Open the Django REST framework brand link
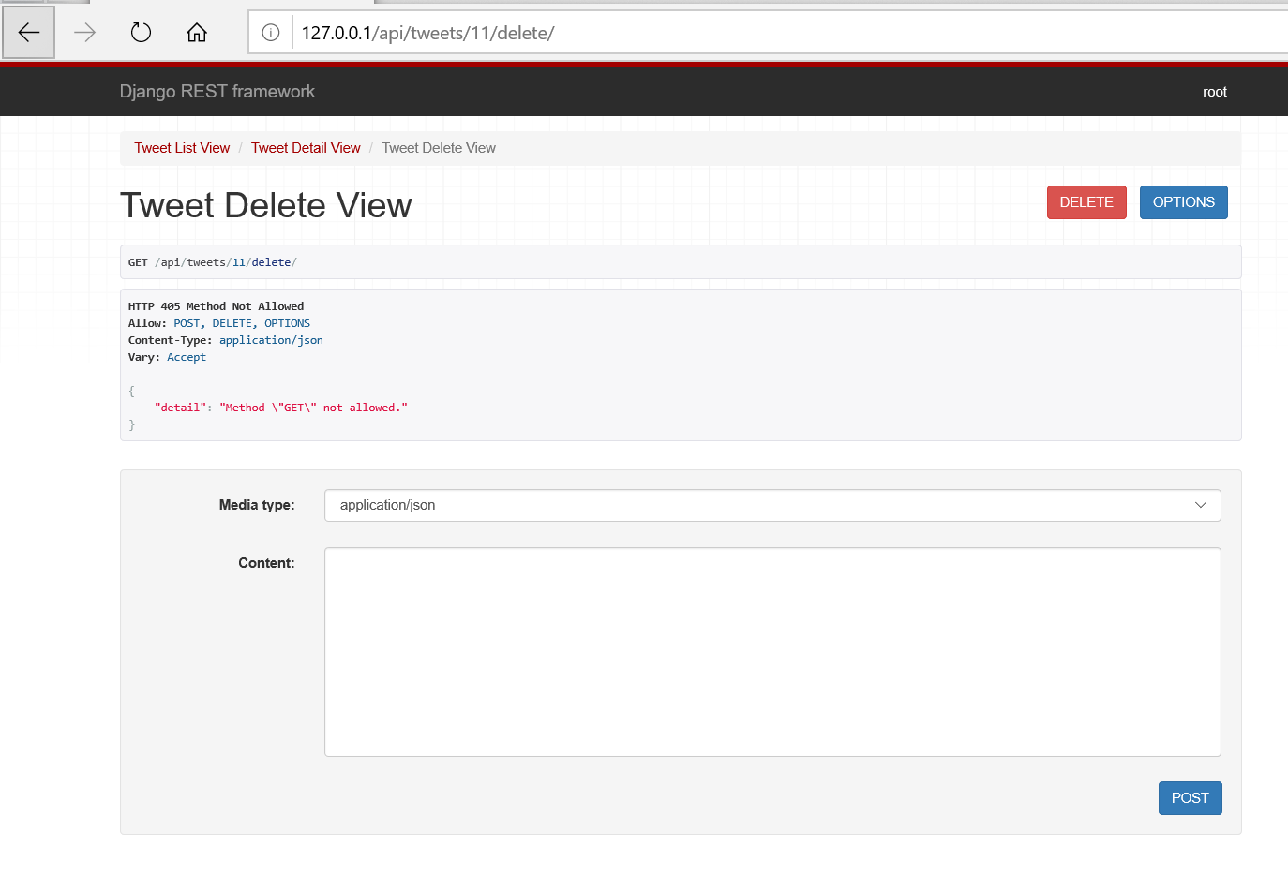 [217, 91]
